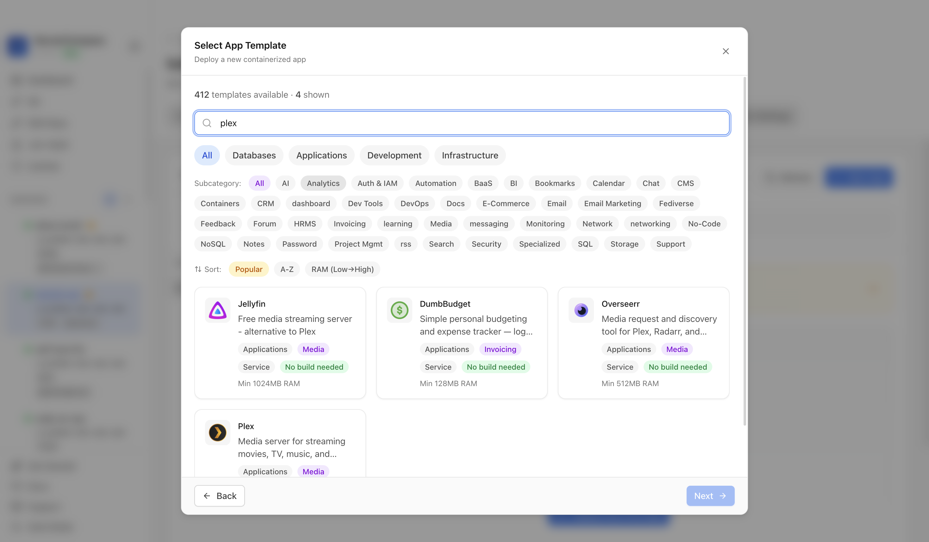
Task: Filter by messaging subcategory
Action: click(x=489, y=224)
